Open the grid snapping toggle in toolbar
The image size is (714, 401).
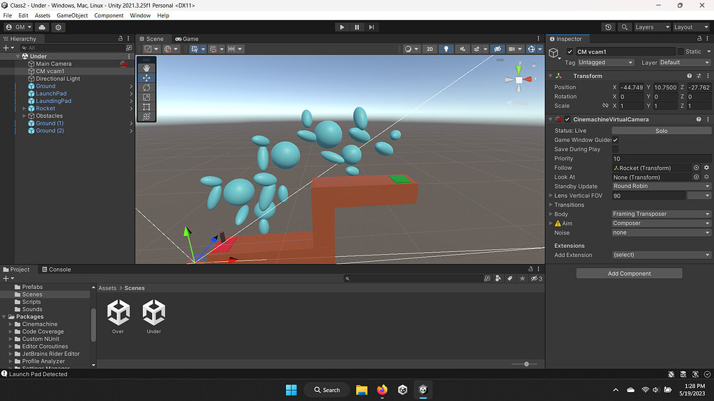click(x=213, y=49)
